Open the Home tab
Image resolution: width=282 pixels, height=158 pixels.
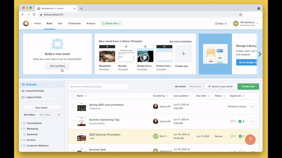38,24
